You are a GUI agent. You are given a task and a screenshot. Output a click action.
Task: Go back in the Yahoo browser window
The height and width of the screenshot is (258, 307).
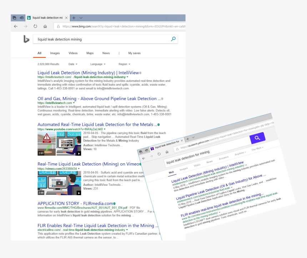tap(144, 158)
